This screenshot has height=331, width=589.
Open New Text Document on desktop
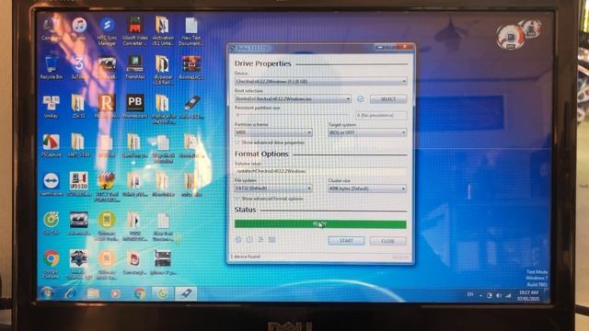coord(191,32)
